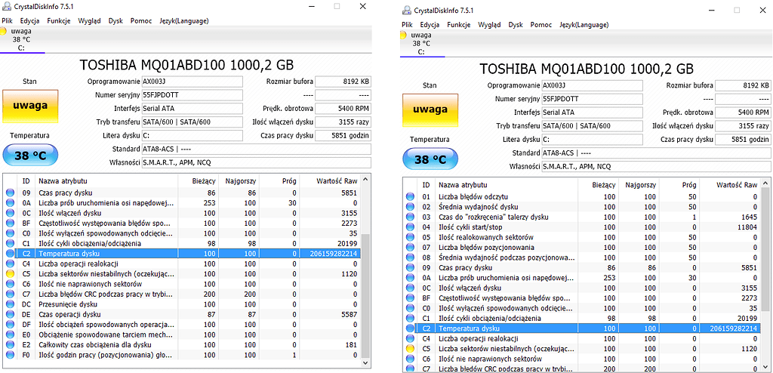Click blue status icon of row BF, right window
The width and height of the screenshot is (773, 373).
(x=410, y=298)
